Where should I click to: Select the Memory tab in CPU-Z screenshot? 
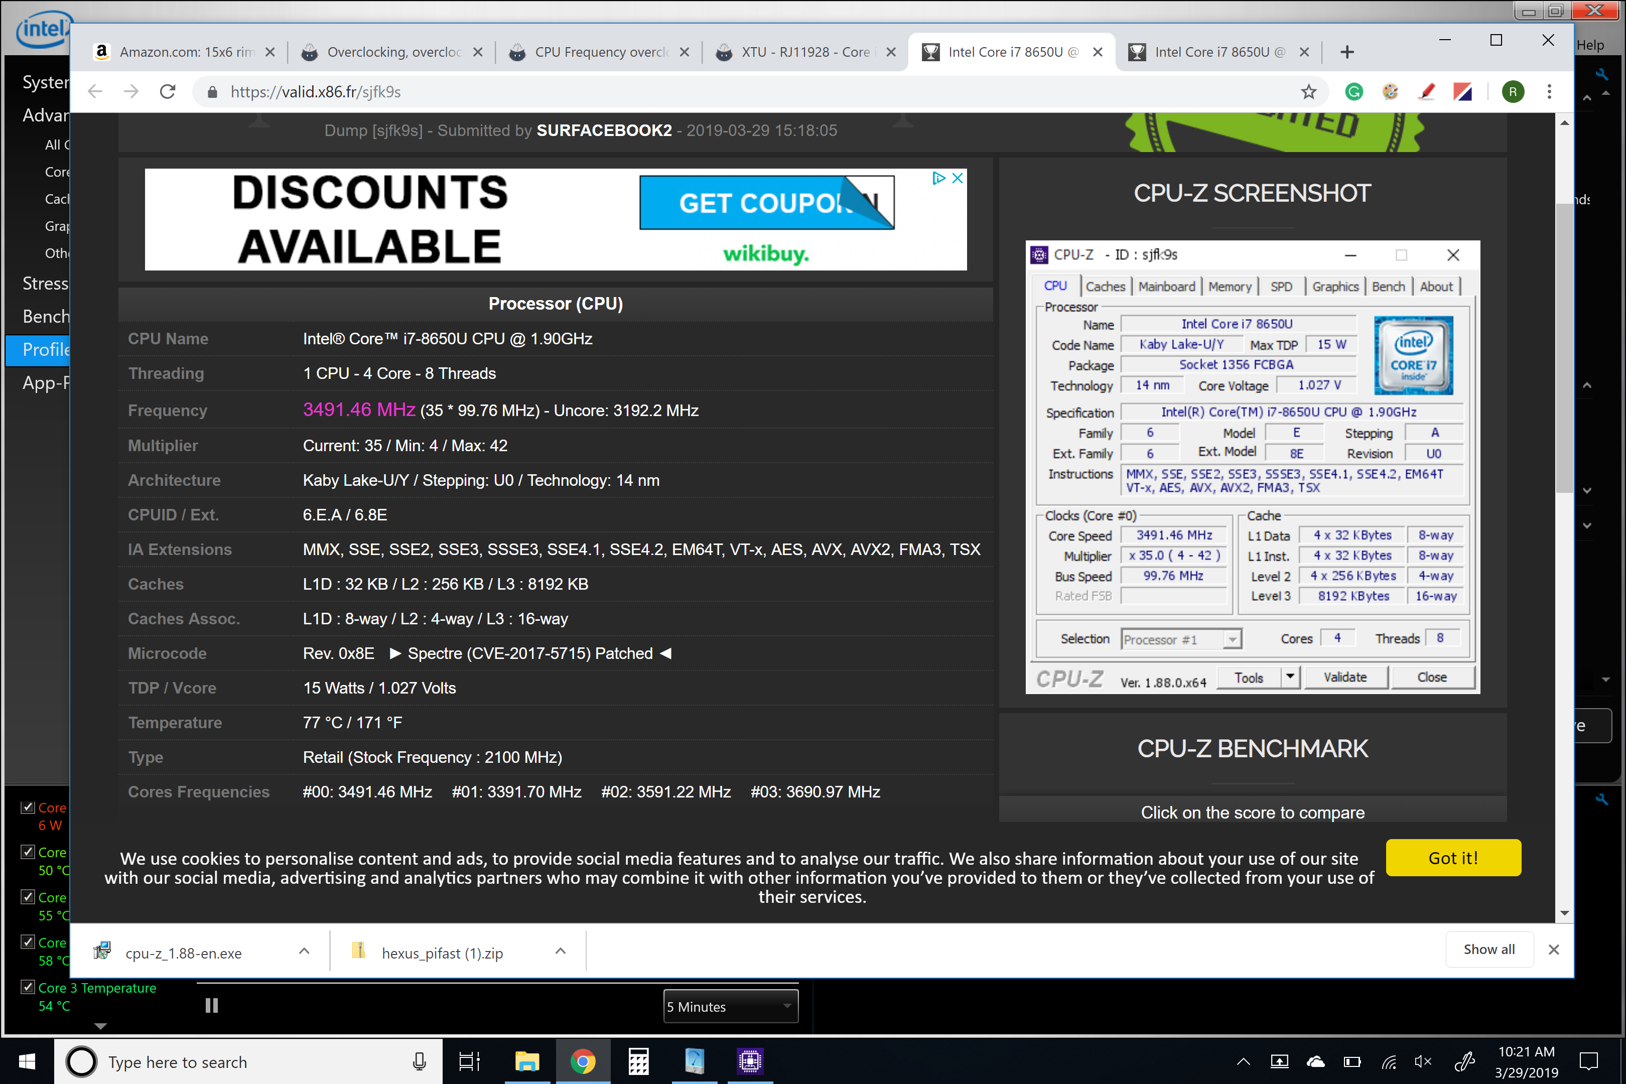tap(1230, 286)
